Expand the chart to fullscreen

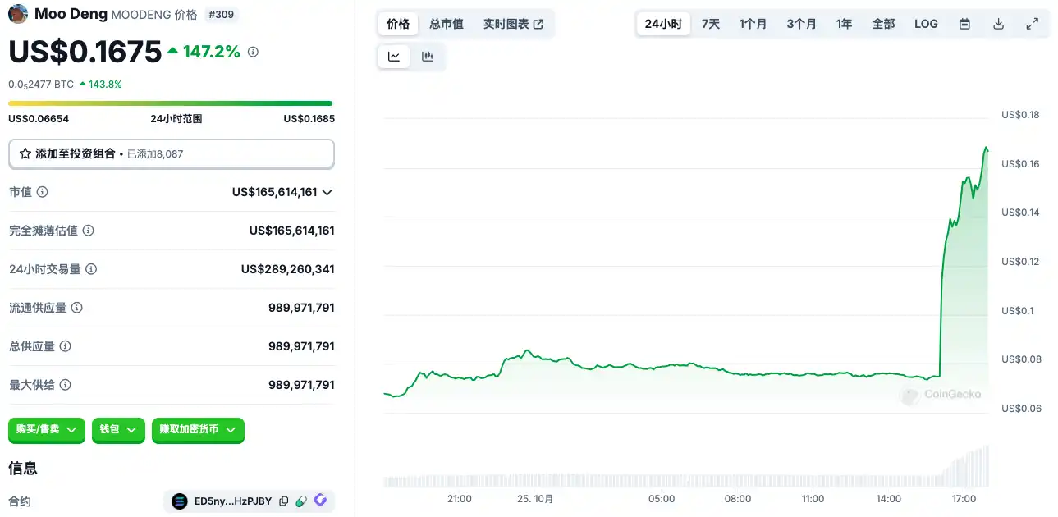[1033, 24]
